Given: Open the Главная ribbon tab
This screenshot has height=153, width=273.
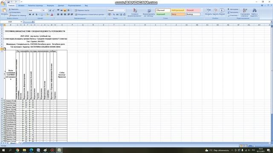Looking at the screenshot, I should point(12,6).
